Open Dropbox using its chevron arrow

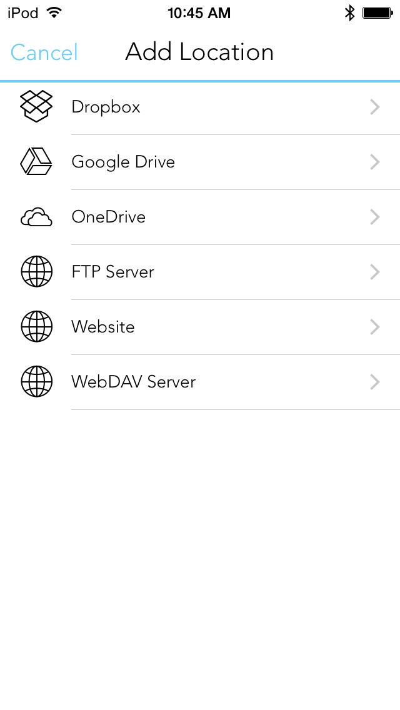375,107
